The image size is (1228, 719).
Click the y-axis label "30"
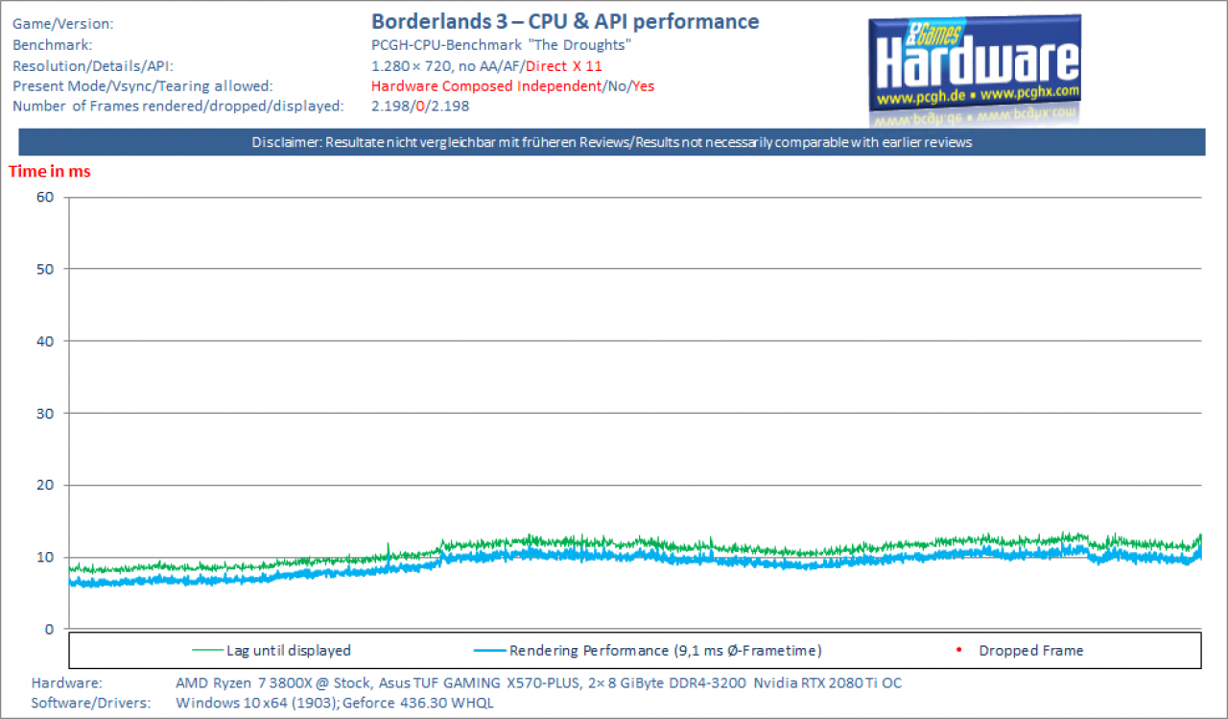tap(46, 413)
